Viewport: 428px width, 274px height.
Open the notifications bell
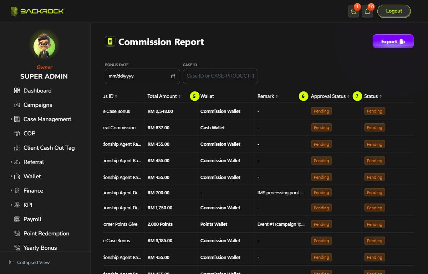[x=367, y=11]
